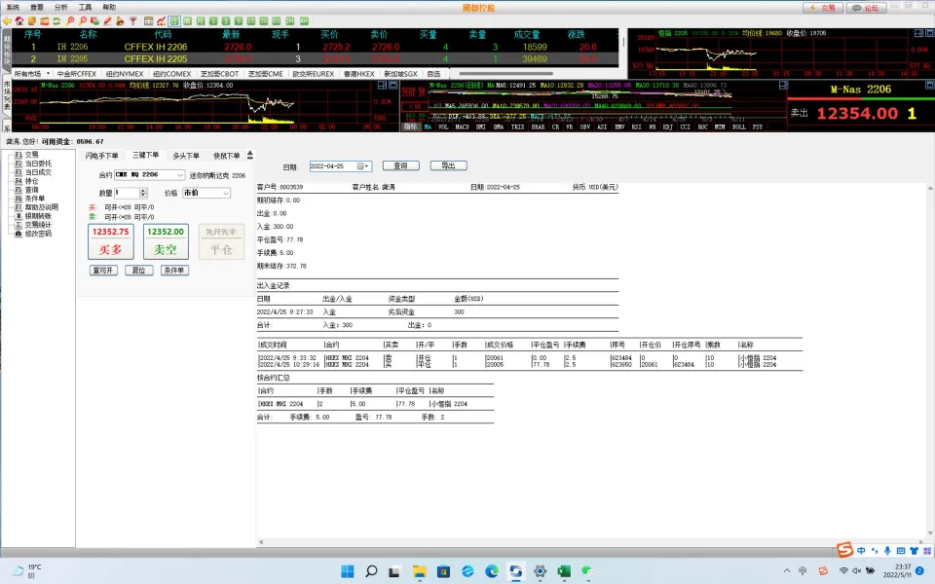Viewport: 935px width, 584px height.
Task: Select the 日 daily period chart icon
Action: (x=174, y=19)
